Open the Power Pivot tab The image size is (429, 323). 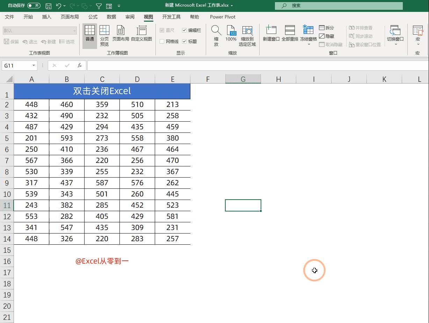pos(223,17)
